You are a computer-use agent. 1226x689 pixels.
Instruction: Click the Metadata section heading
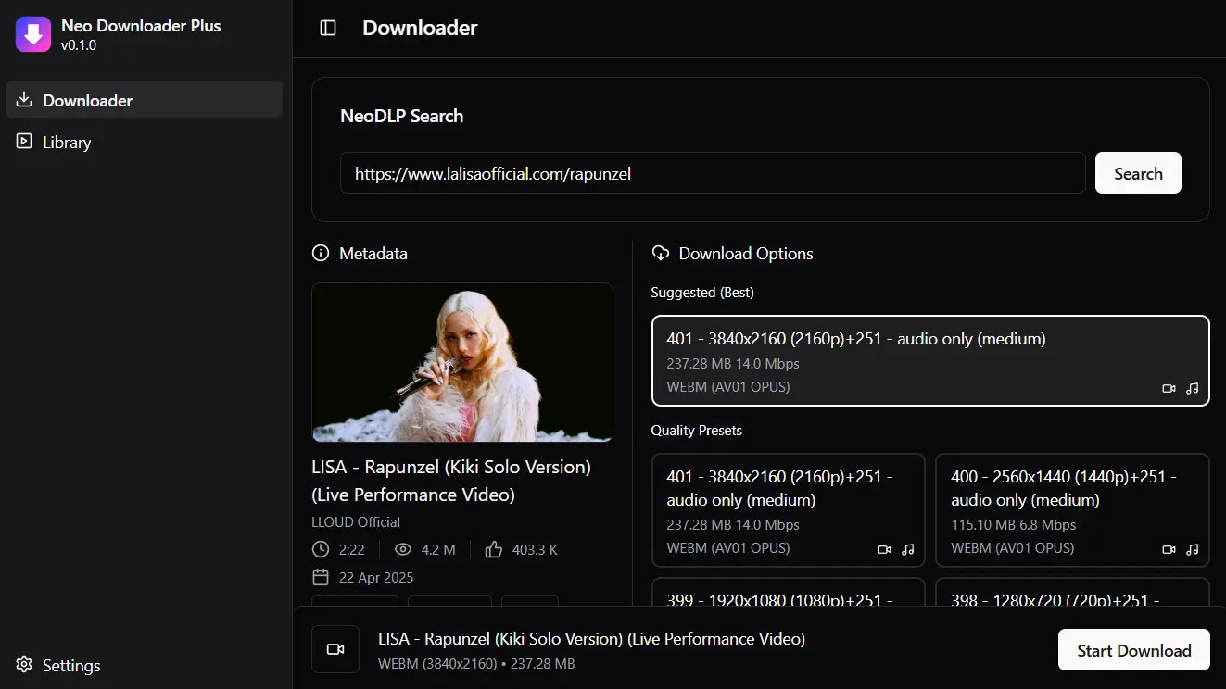point(373,253)
